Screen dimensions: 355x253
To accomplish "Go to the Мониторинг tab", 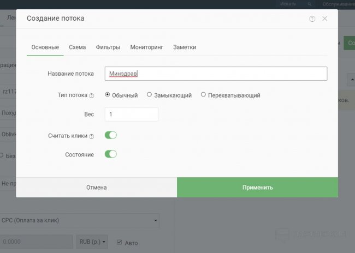I will pos(146,47).
